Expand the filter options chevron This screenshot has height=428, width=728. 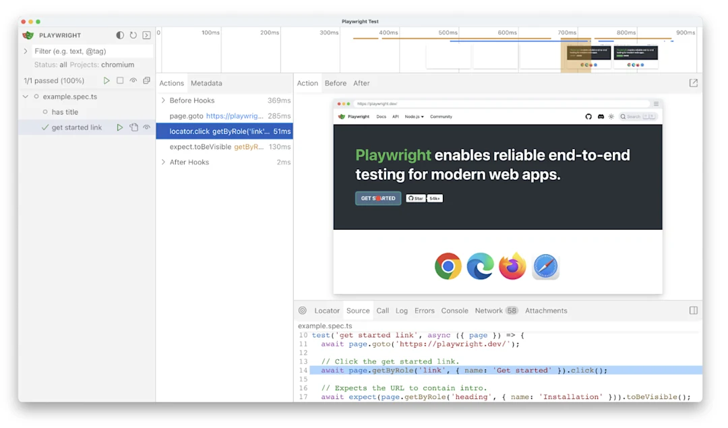point(26,51)
